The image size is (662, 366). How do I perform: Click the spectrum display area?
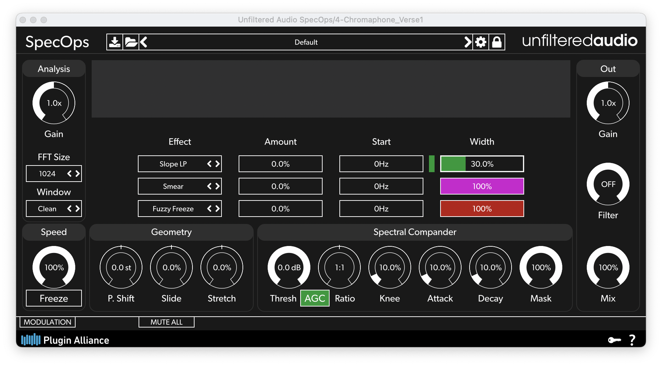pyautogui.click(x=331, y=89)
